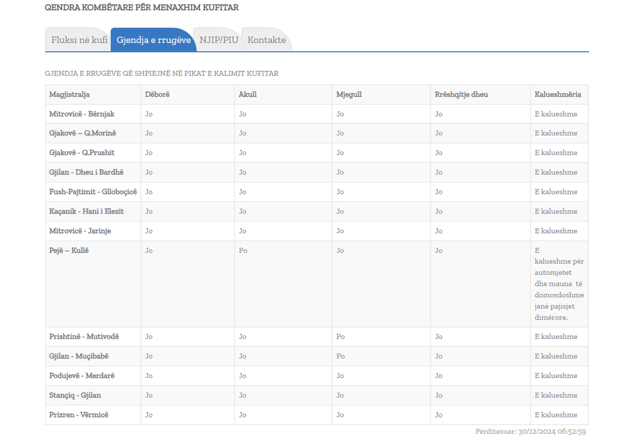Click the Dëborë column header
The image size is (622, 444).
click(x=157, y=94)
